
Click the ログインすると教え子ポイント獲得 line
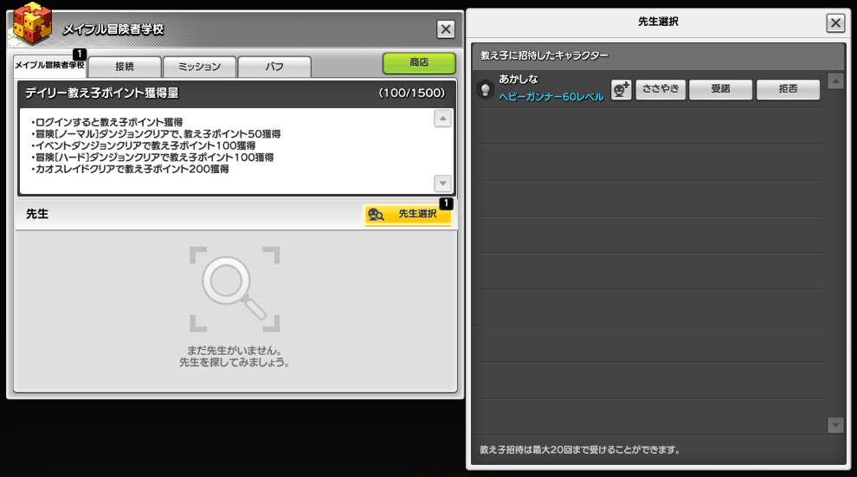tap(107, 122)
